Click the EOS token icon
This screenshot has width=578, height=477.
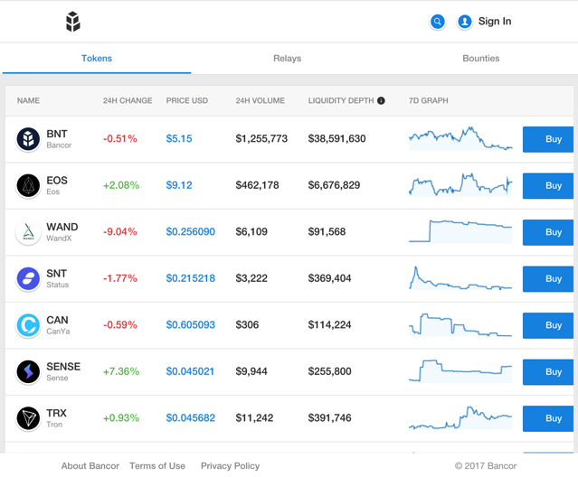(28, 185)
